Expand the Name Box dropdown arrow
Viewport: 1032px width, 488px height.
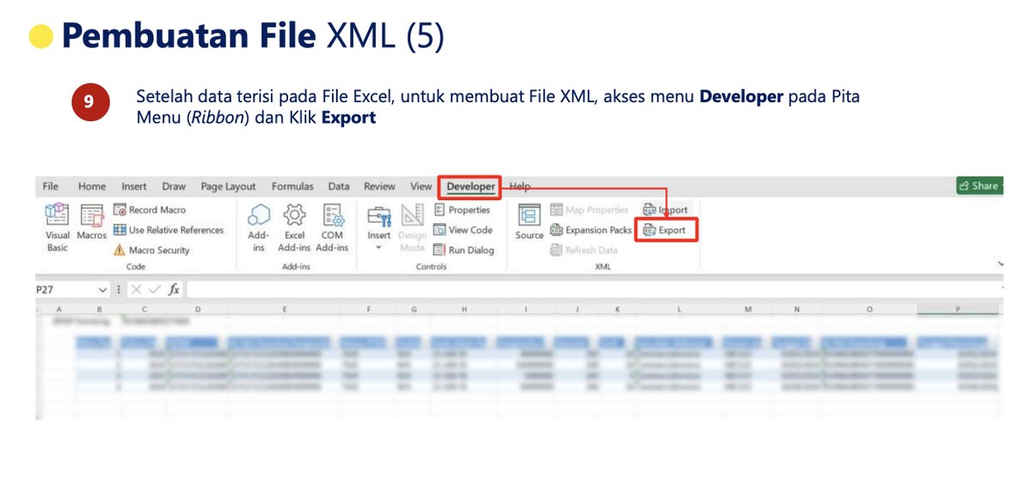(x=103, y=290)
